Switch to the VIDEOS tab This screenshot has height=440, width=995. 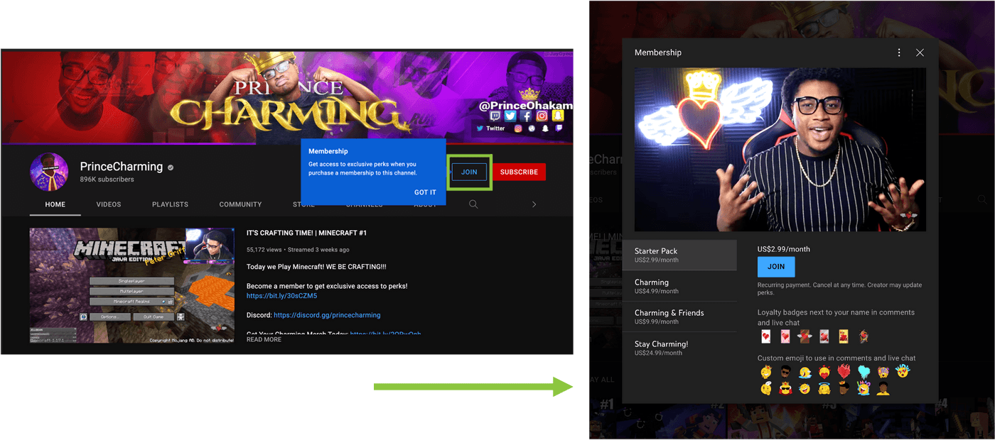(x=109, y=204)
